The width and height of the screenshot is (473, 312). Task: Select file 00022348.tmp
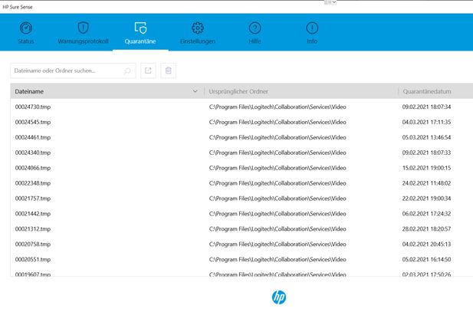[x=33, y=183]
